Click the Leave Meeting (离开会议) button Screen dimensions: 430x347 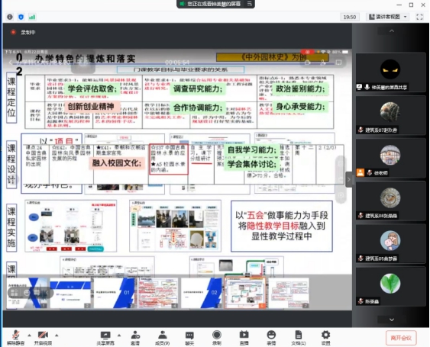point(401,338)
